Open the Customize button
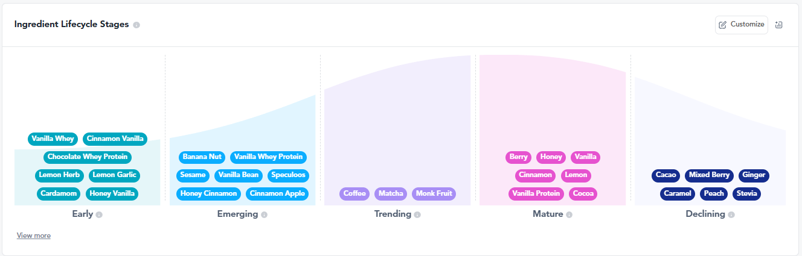 742,25
